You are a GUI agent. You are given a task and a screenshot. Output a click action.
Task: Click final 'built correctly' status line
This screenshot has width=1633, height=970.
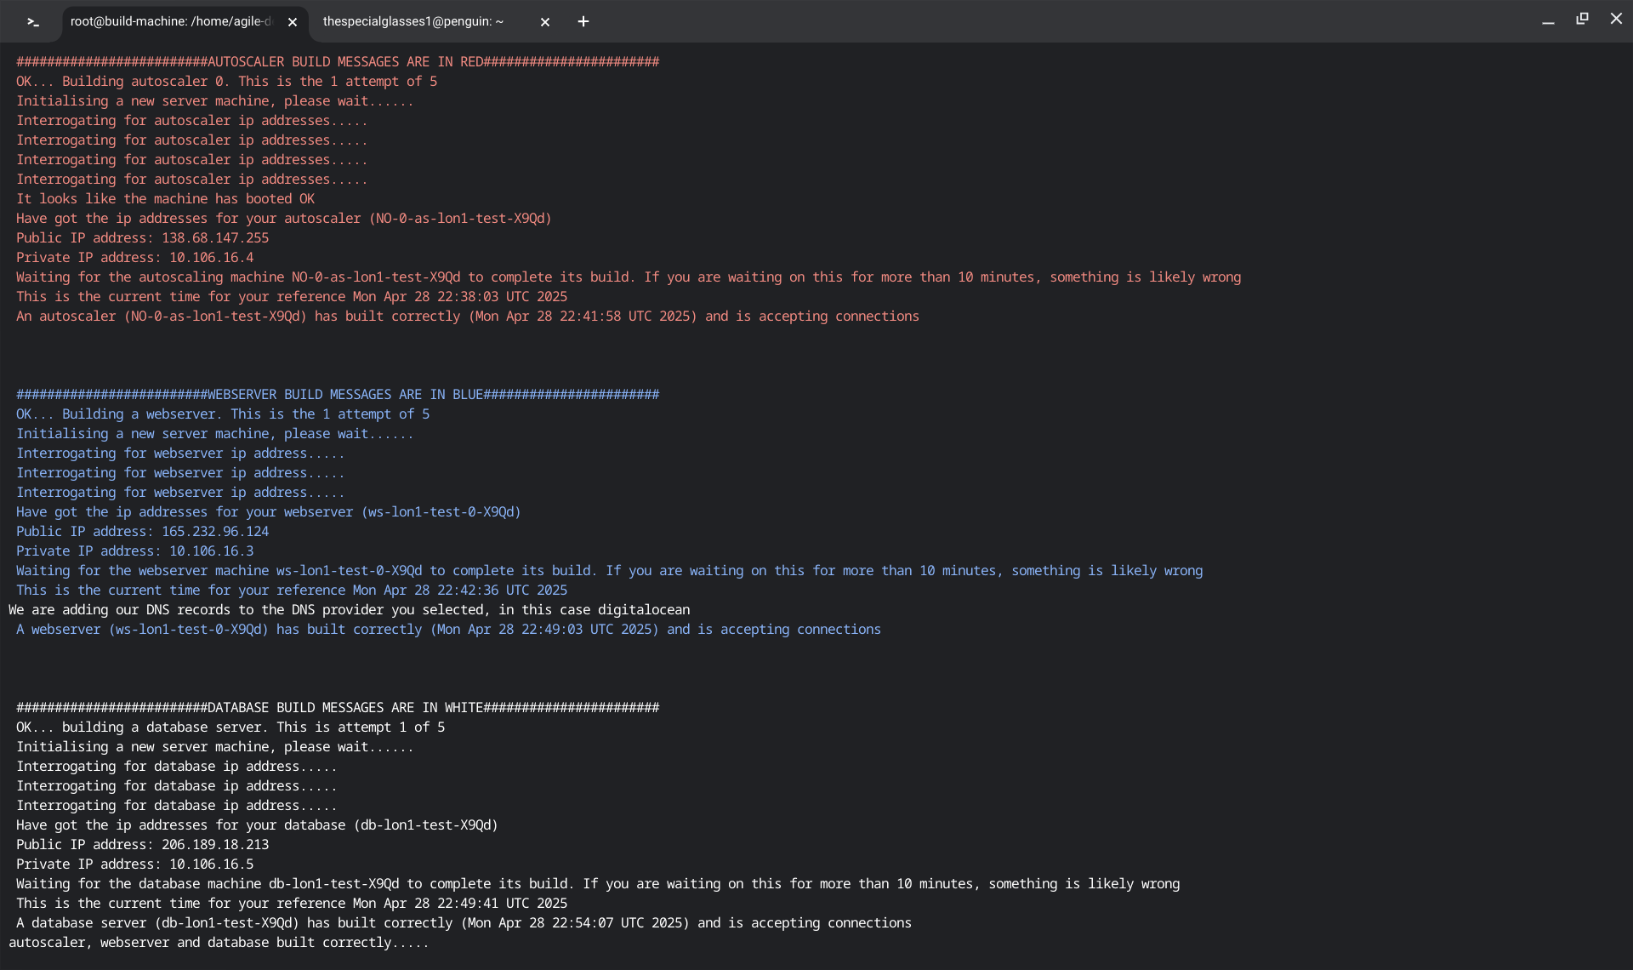point(219,943)
